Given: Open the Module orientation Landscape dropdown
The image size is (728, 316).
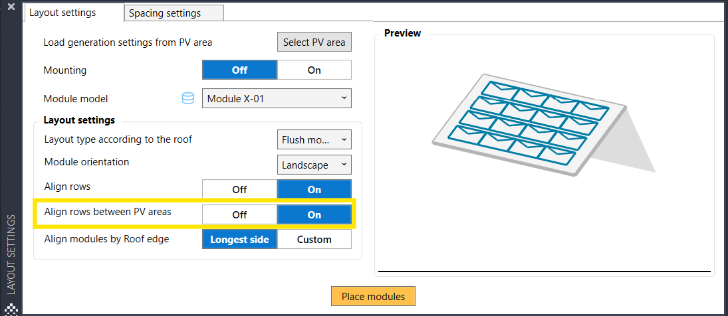Looking at the screenshot, I should (314, 165).
